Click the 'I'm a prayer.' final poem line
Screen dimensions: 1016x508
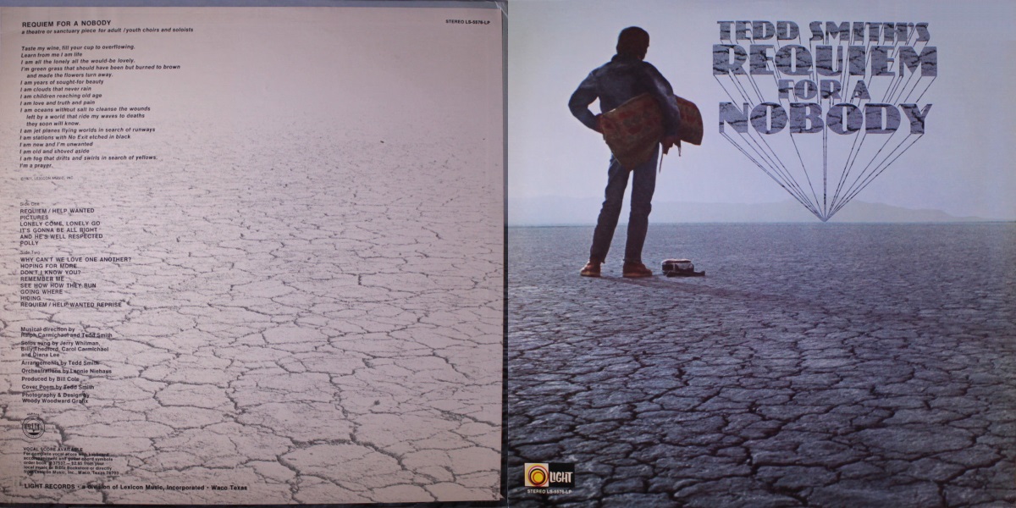(37, 164)
